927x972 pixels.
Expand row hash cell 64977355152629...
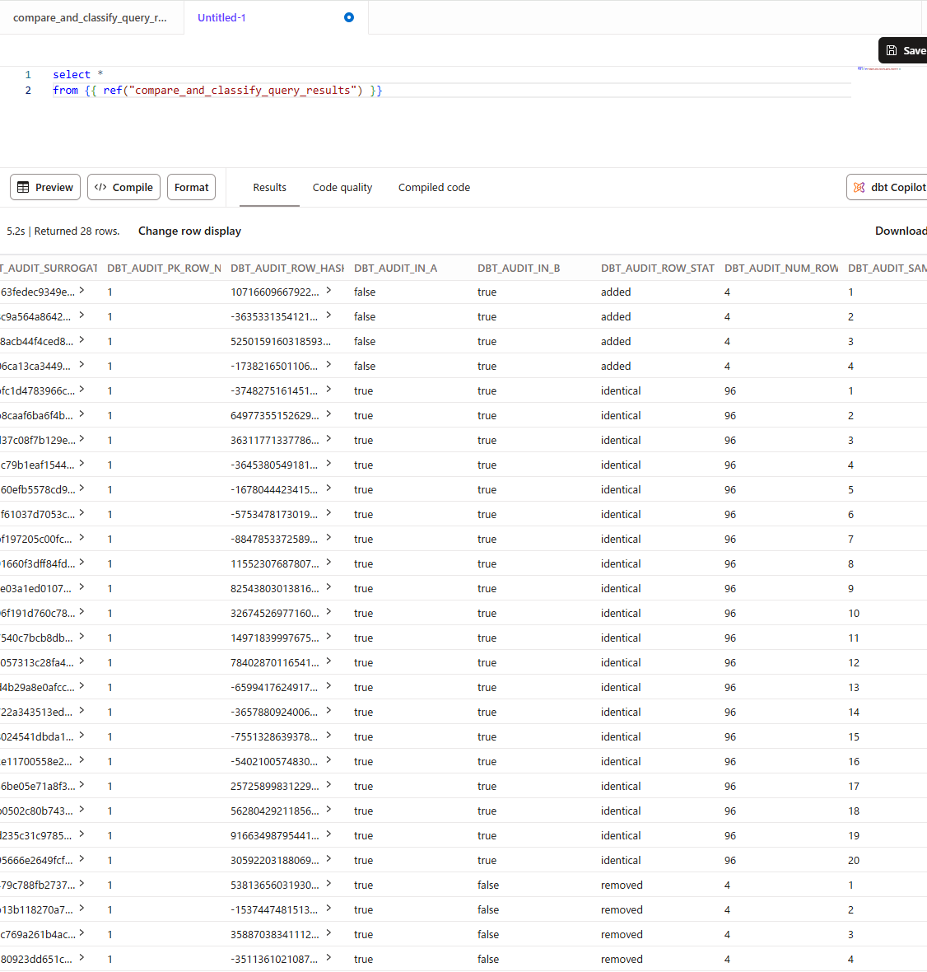pos(328,414)
